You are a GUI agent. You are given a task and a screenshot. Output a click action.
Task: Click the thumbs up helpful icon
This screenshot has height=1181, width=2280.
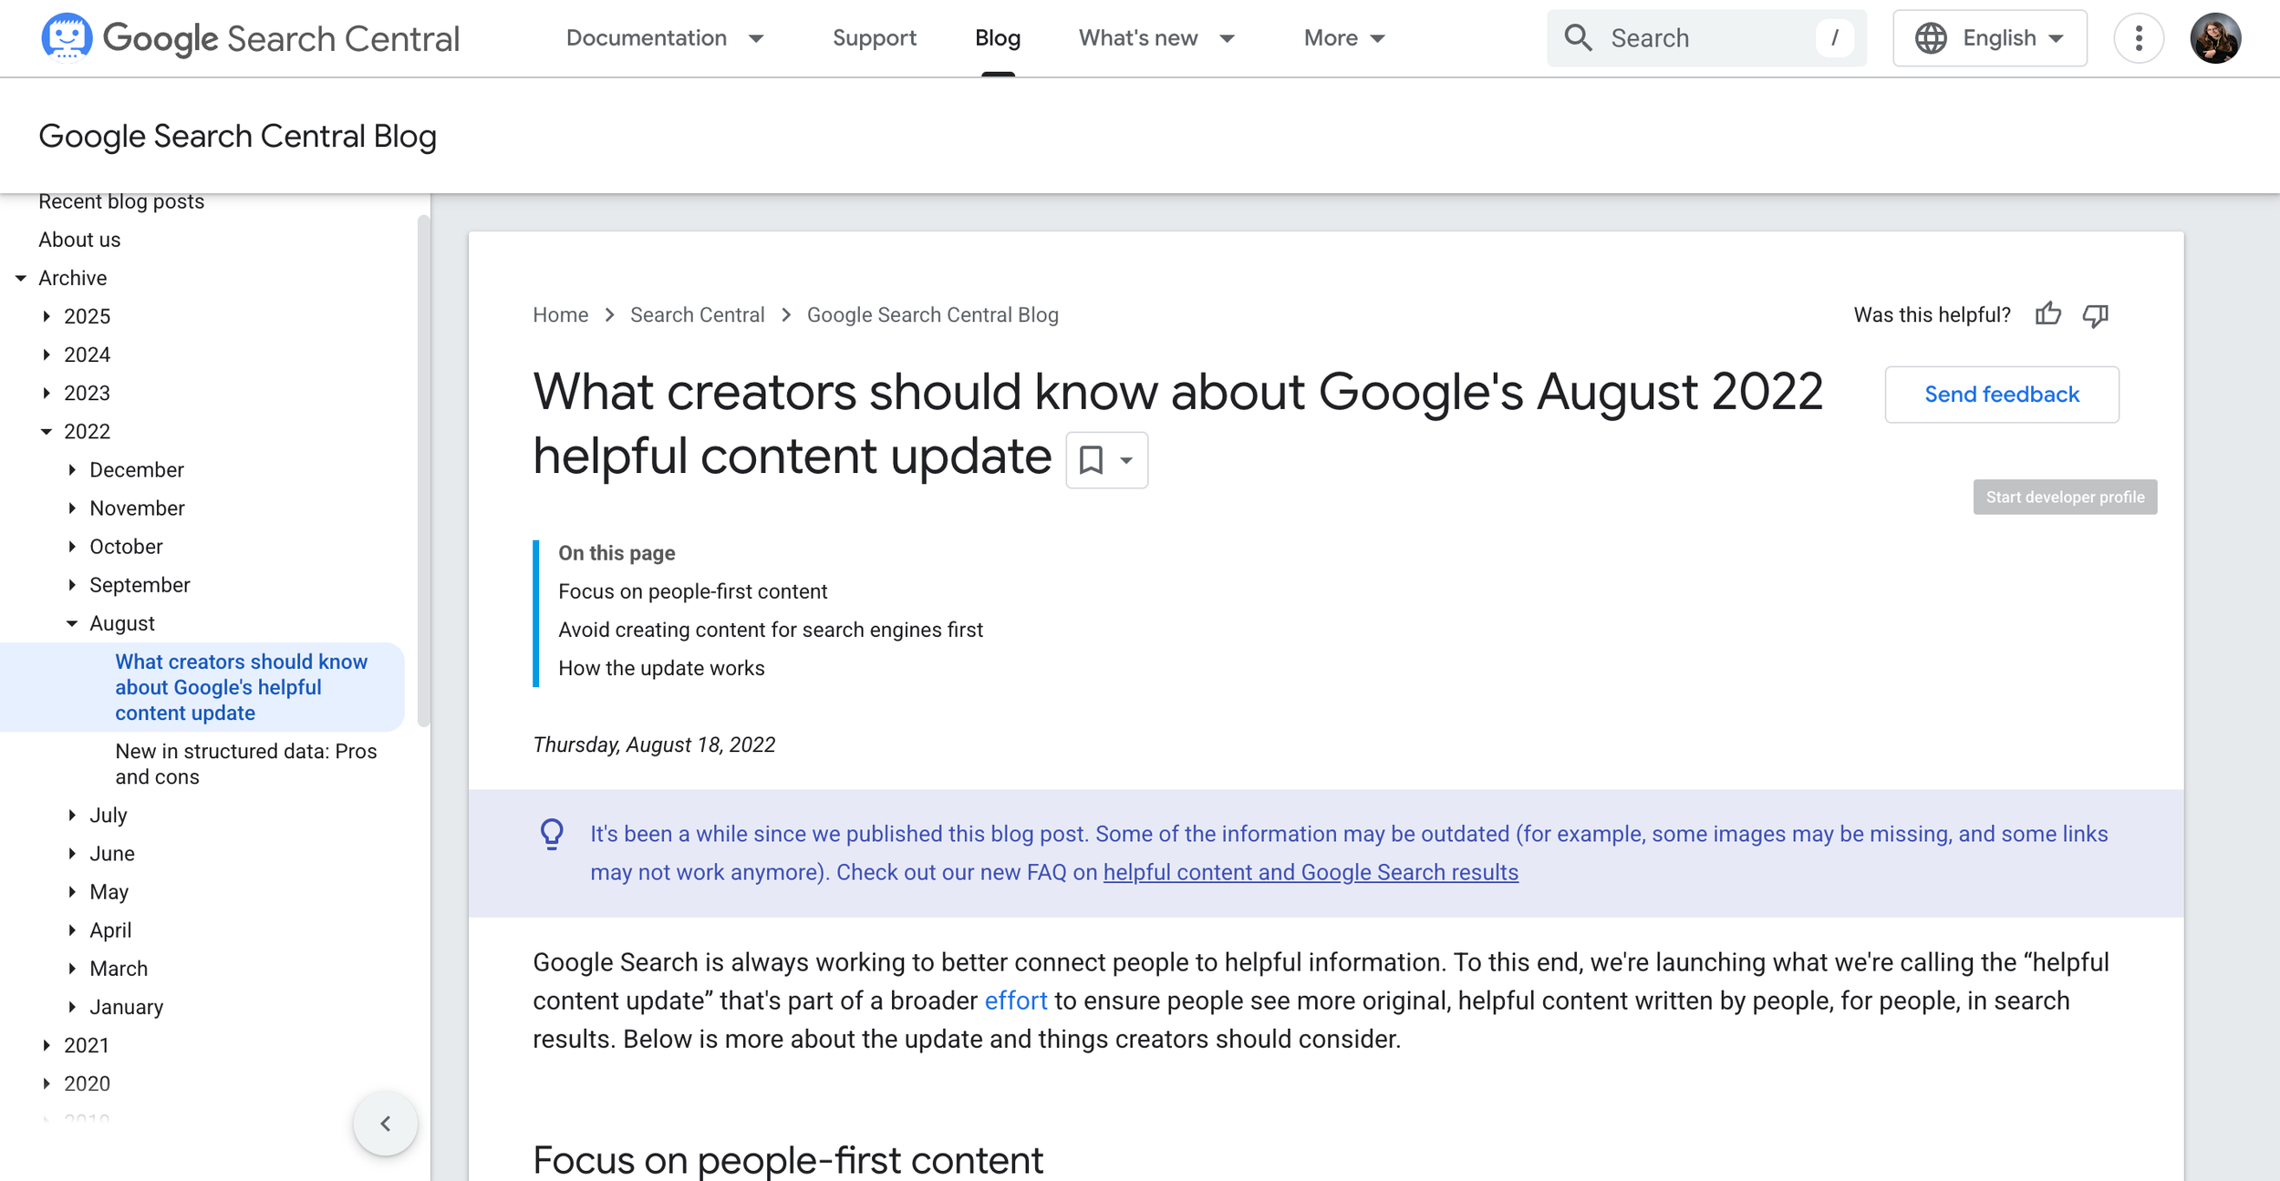pos(2047,314)
